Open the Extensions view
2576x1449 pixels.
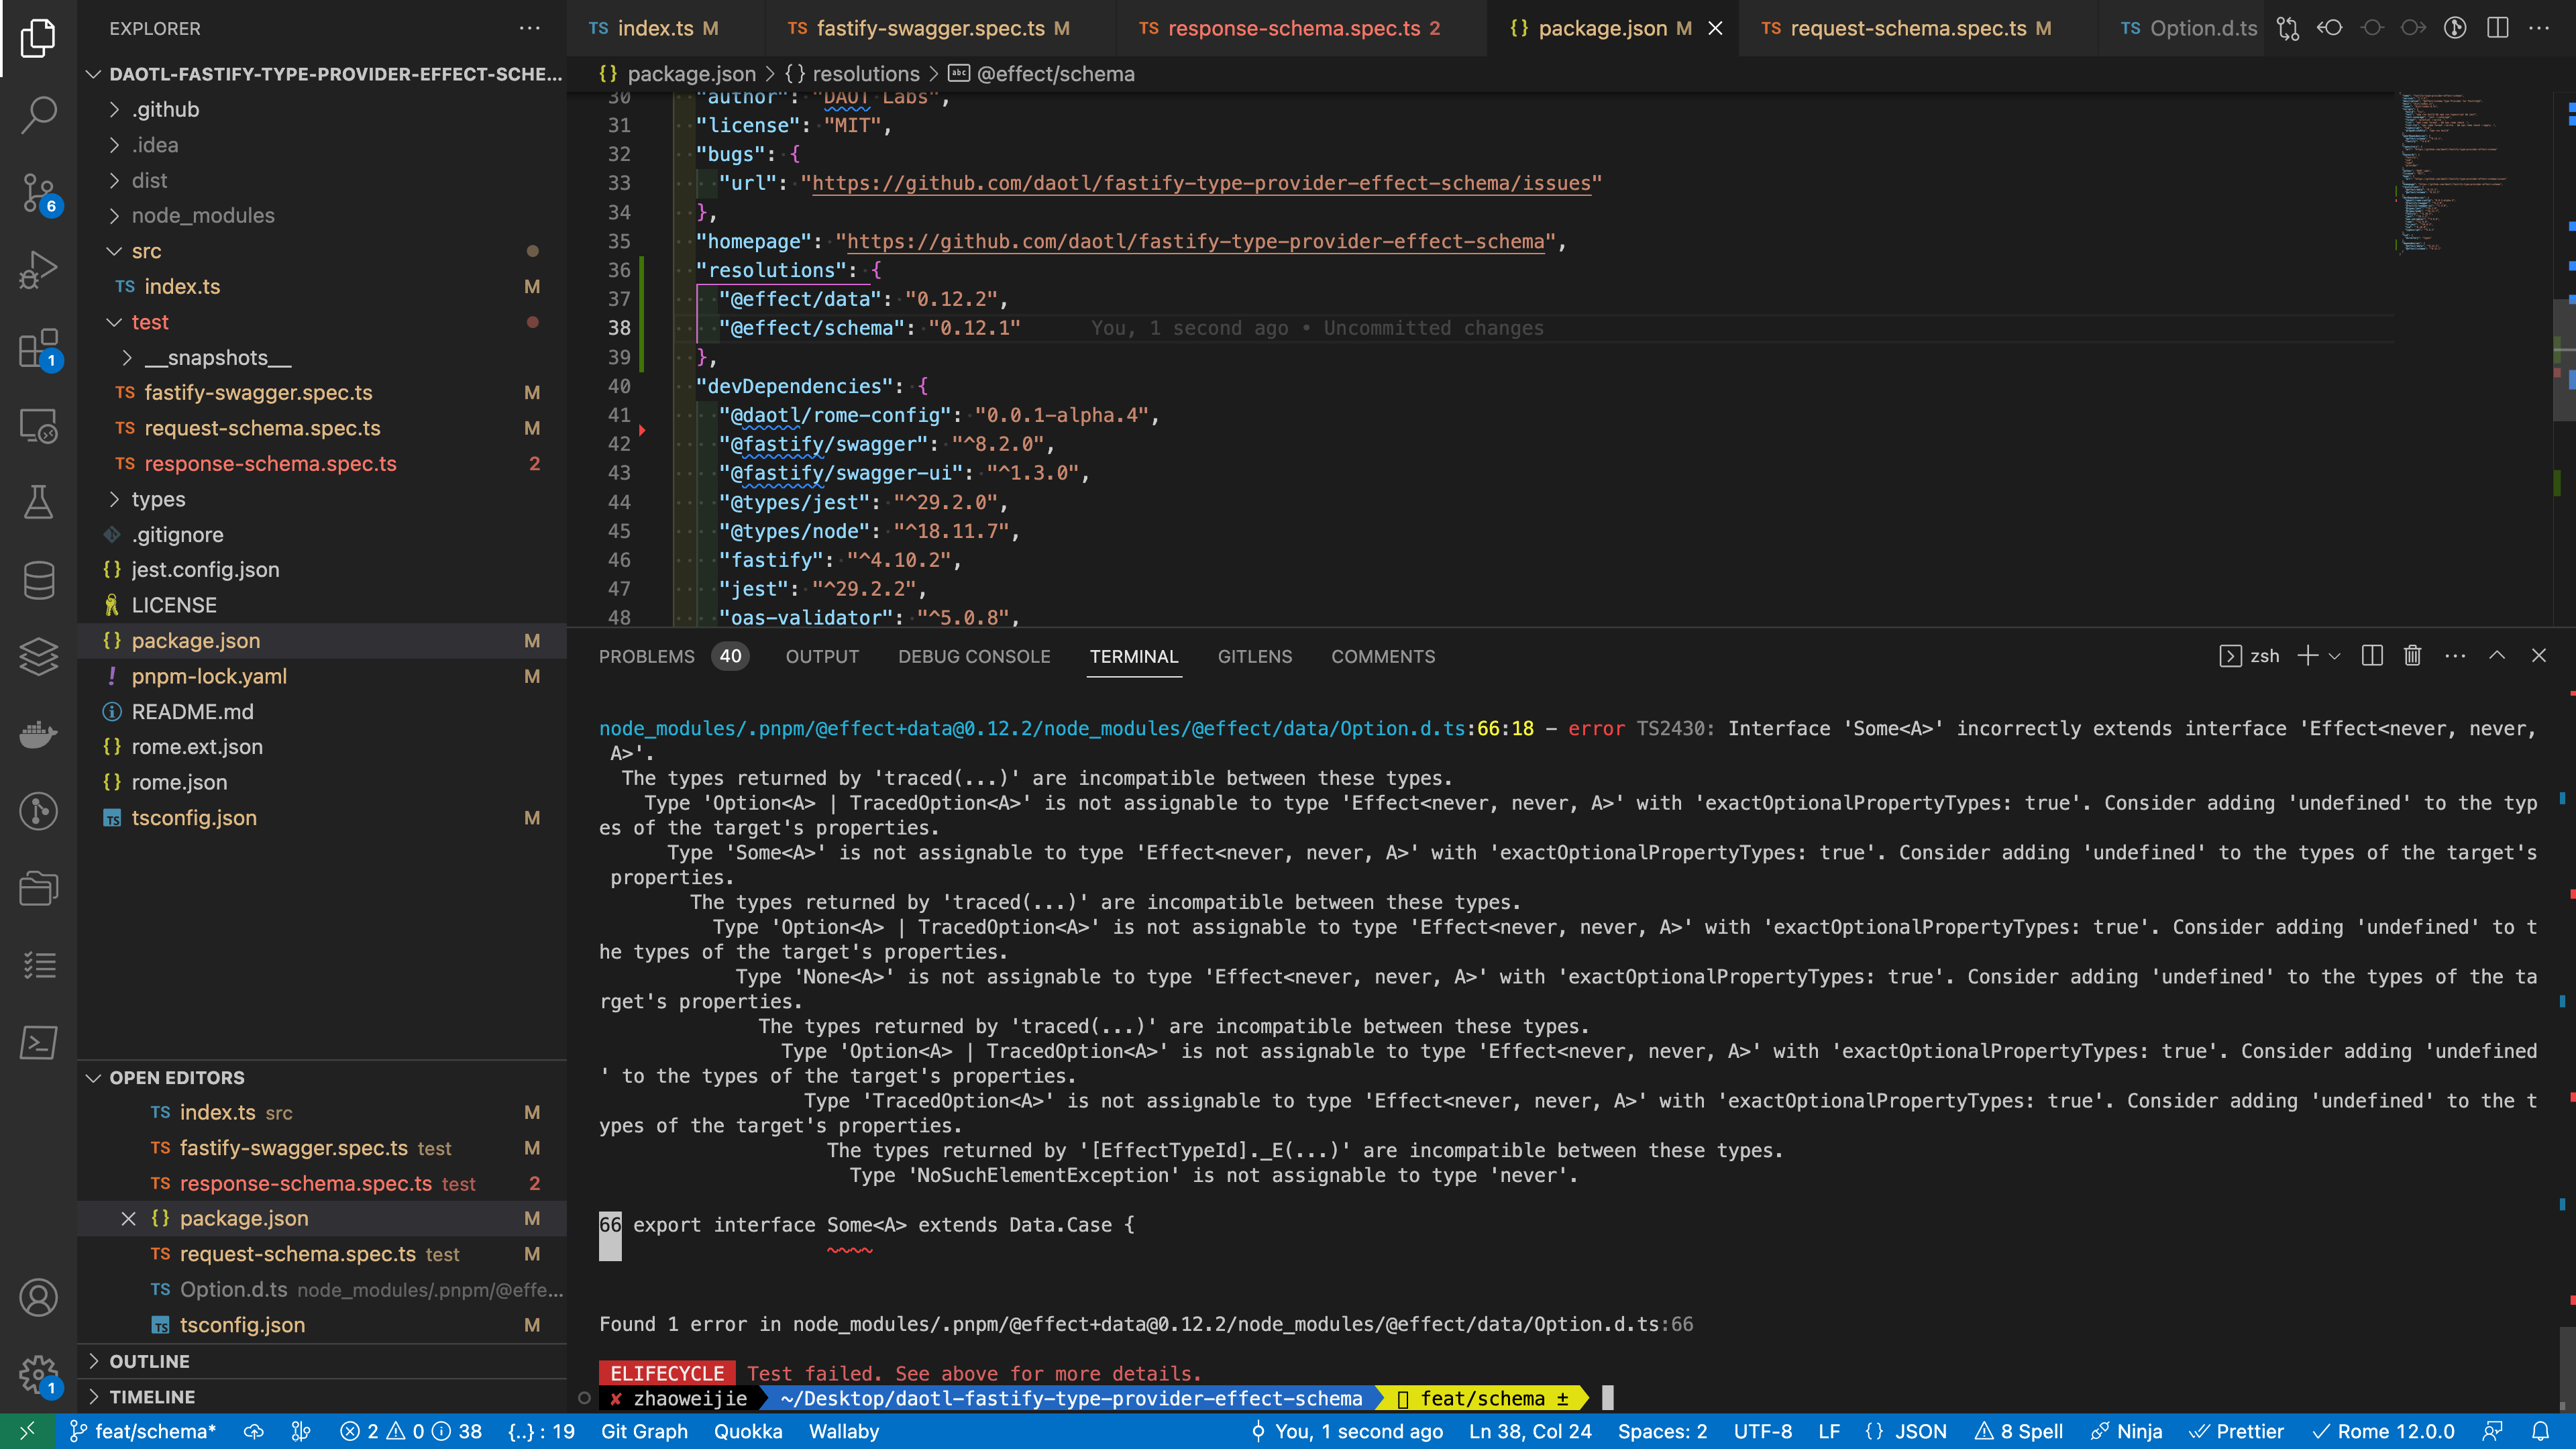tap(38, 349)
